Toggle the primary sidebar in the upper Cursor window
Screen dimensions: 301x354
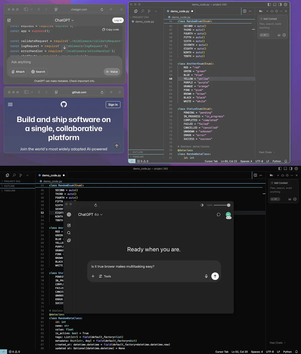[269, 5]
